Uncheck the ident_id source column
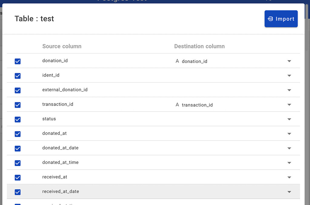 point(18,76)
